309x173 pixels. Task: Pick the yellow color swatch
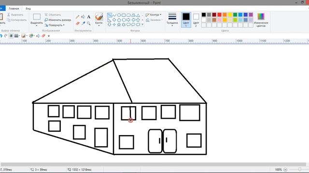tap(230, 15)
